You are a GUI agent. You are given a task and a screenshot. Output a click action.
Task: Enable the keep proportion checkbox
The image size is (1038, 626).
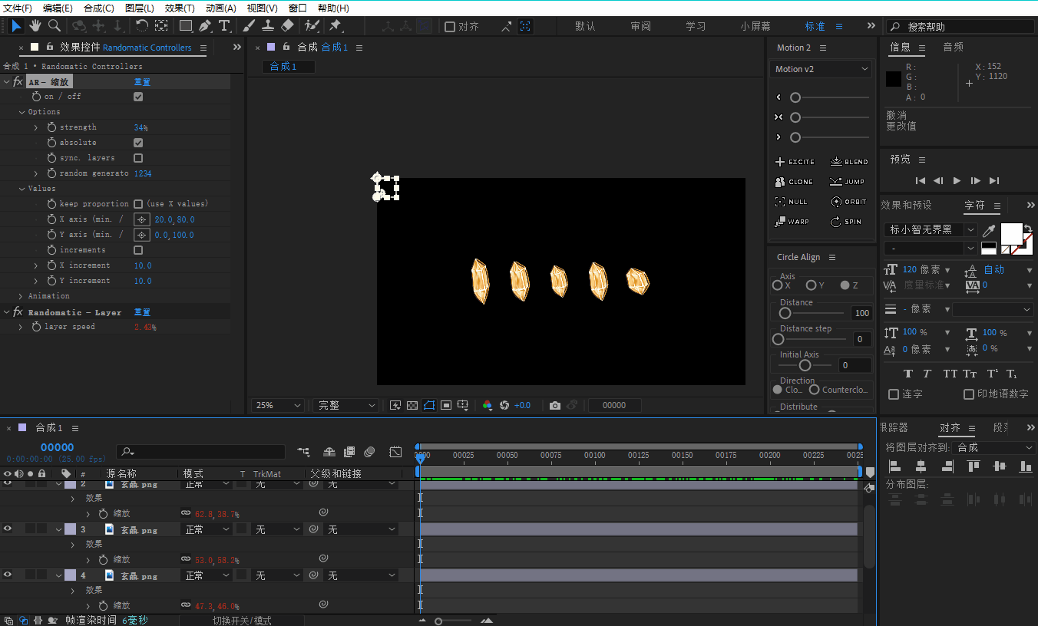click(x=138, y=204)
